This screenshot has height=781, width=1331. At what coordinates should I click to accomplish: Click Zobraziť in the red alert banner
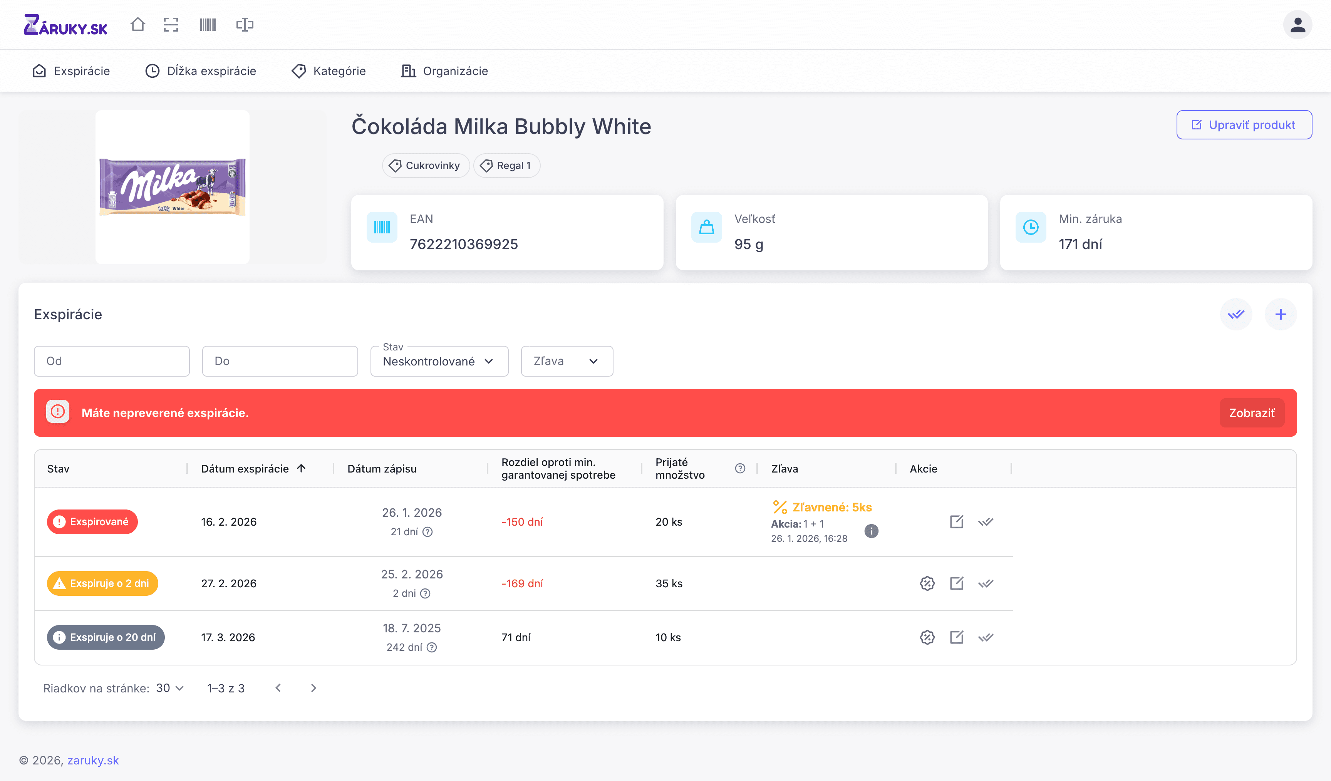(x=1251, y=413)
